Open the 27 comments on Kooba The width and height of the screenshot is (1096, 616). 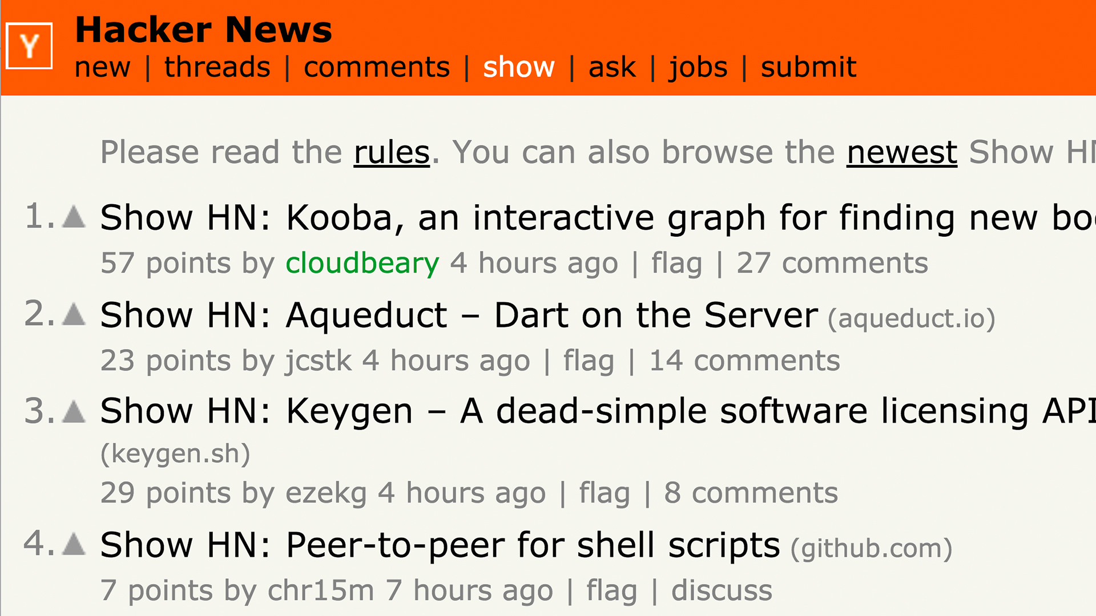tap(832, 263)
